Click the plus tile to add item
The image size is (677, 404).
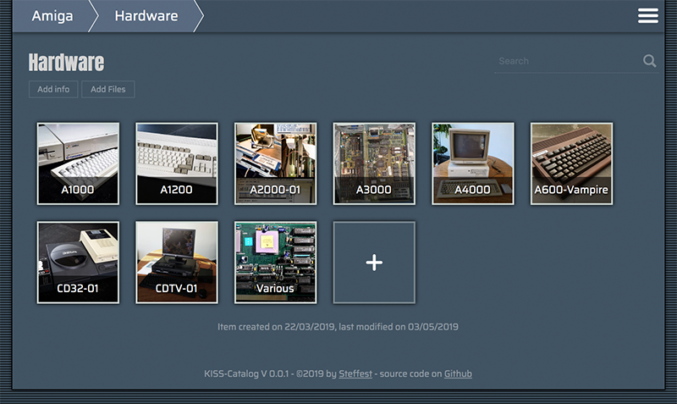(374, 263)
